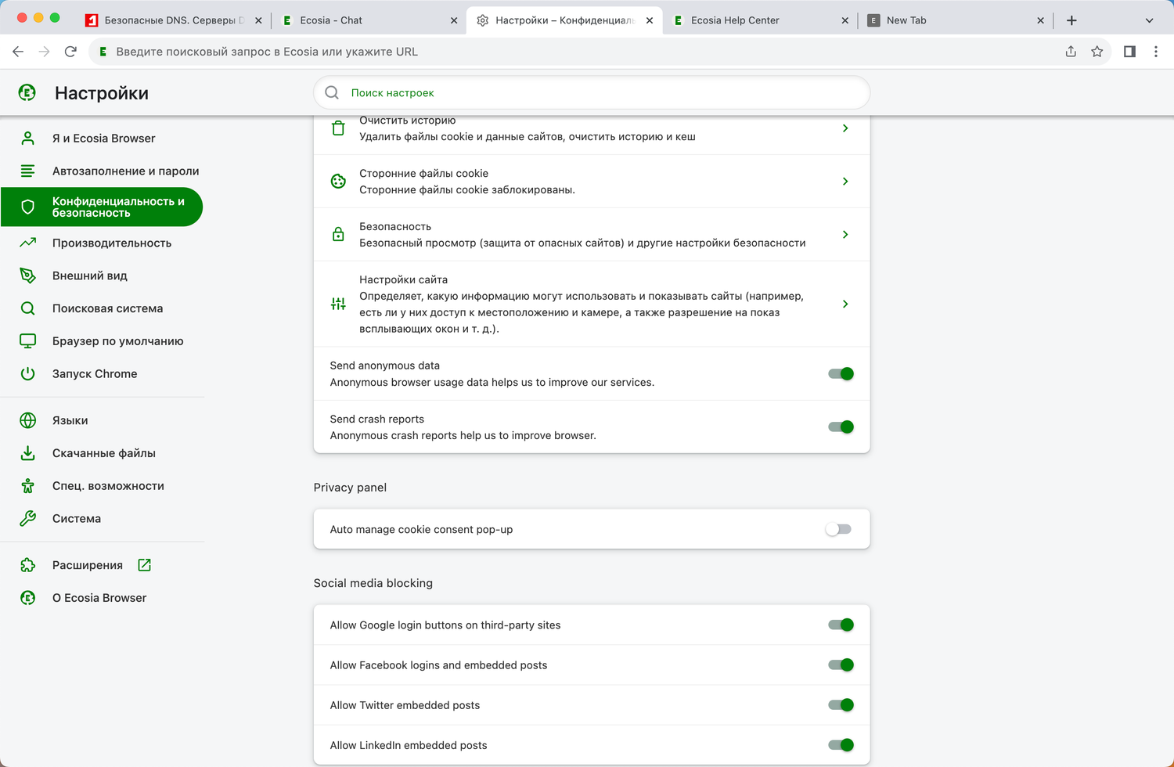1174x767 pixels.
Task: Click the cookie icon for third-party cookies
Action: pyautogui.click(x=338, y=182)
